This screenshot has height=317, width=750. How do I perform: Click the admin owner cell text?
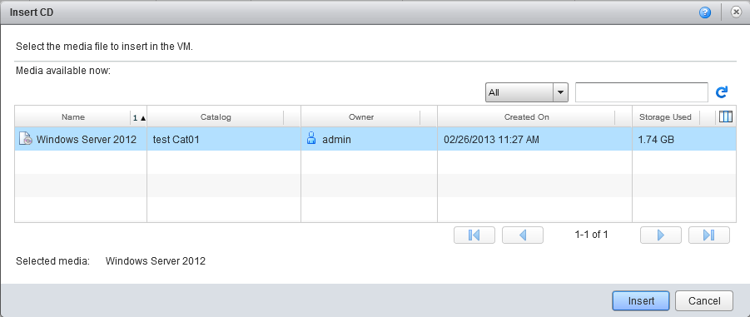337,140
